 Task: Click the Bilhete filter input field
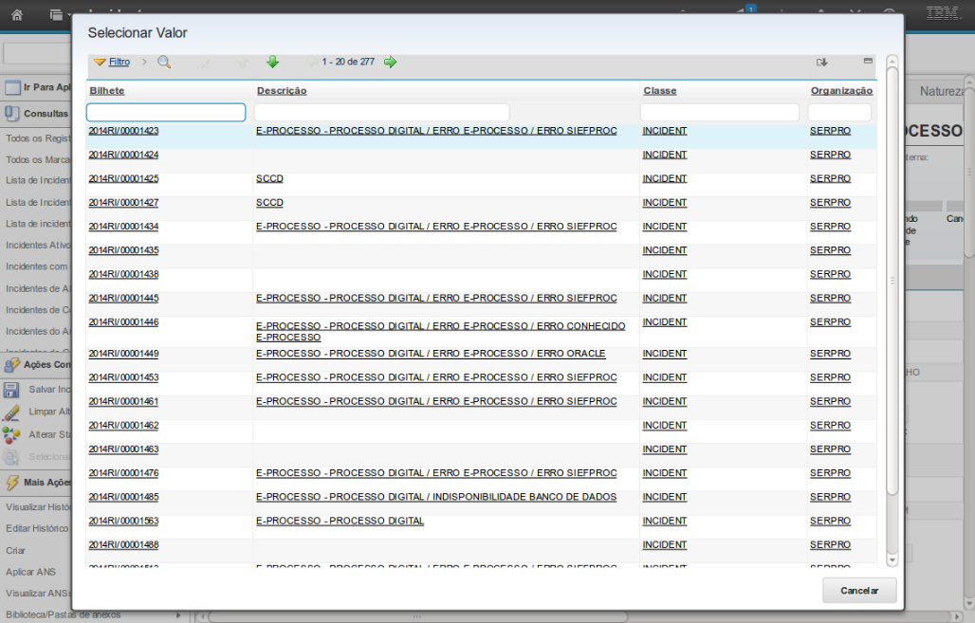click(x=166, y=112)
